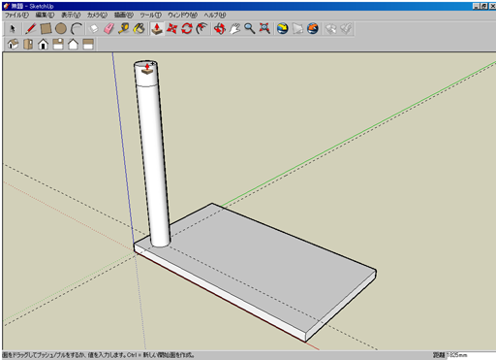Viewport: 496px width, 360px height.
Task: Open the 描画(R) menu
Action: tap(124, 15)
